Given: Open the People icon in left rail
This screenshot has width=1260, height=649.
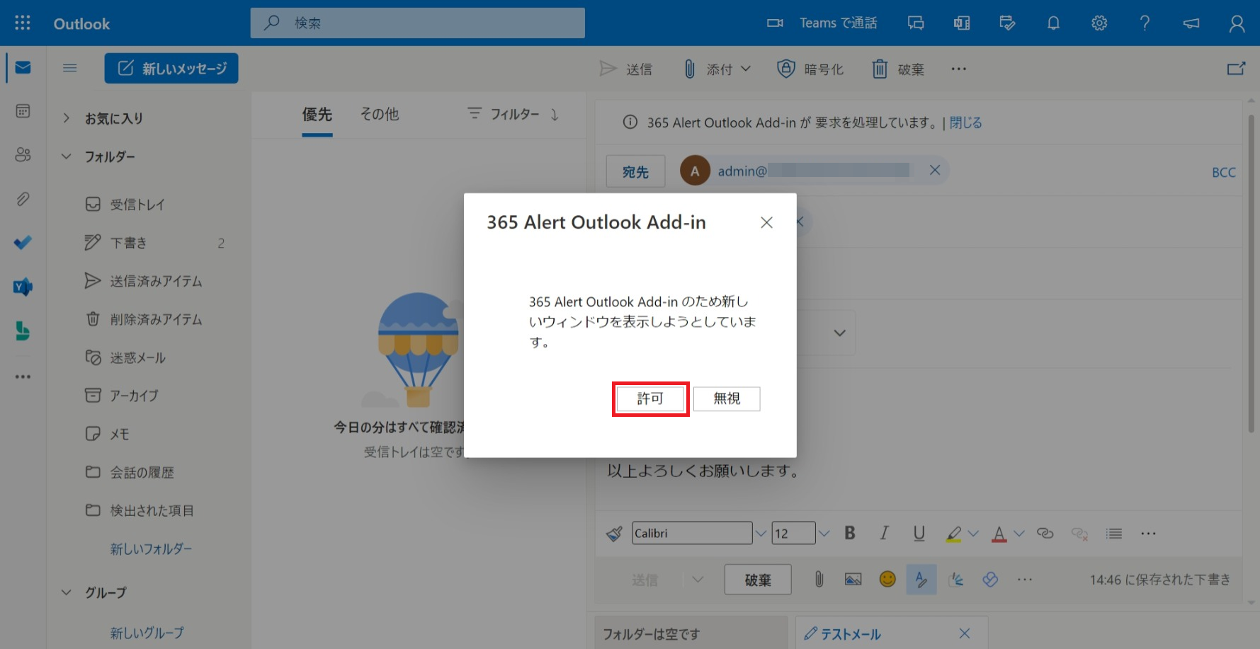Looking at the screenshot, I should (23, 155).
